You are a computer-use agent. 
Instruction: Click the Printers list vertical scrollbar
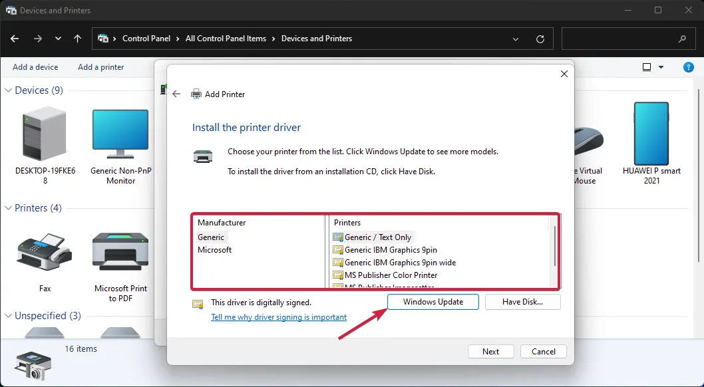tap(554, 246)
